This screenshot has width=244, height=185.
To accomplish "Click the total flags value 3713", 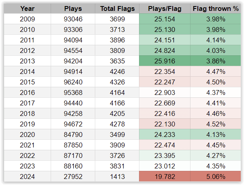I will (117, 29).
